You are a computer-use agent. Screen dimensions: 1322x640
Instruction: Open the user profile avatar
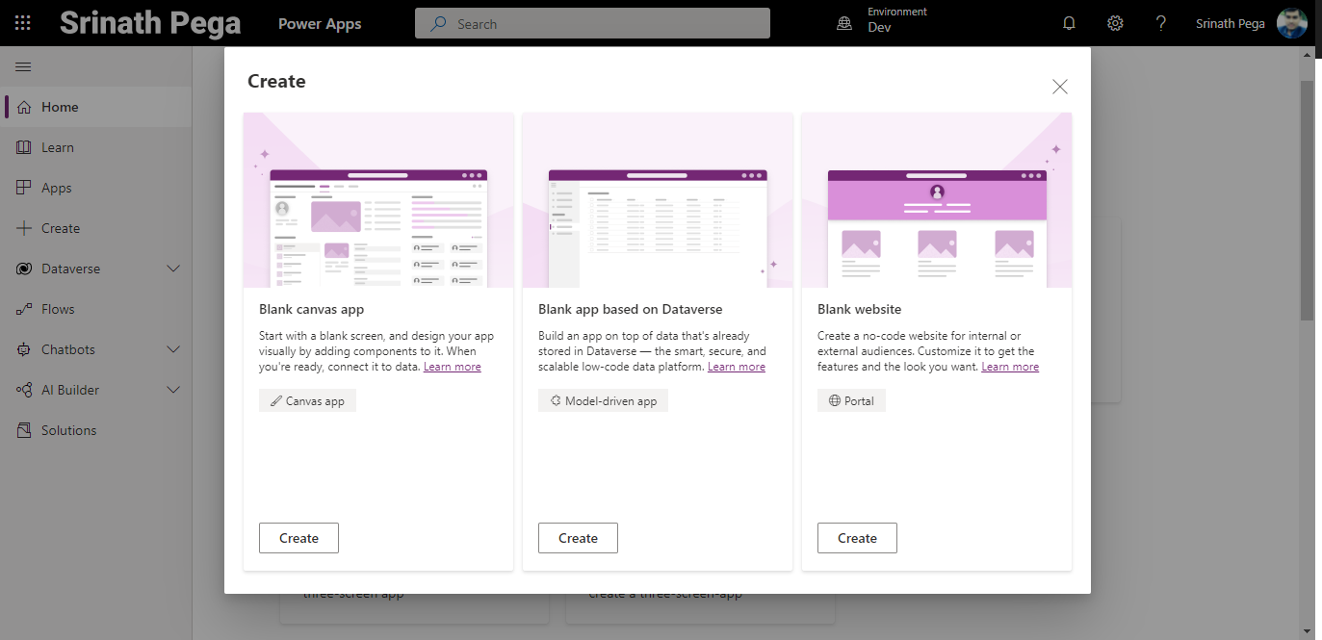[1292, 23]
